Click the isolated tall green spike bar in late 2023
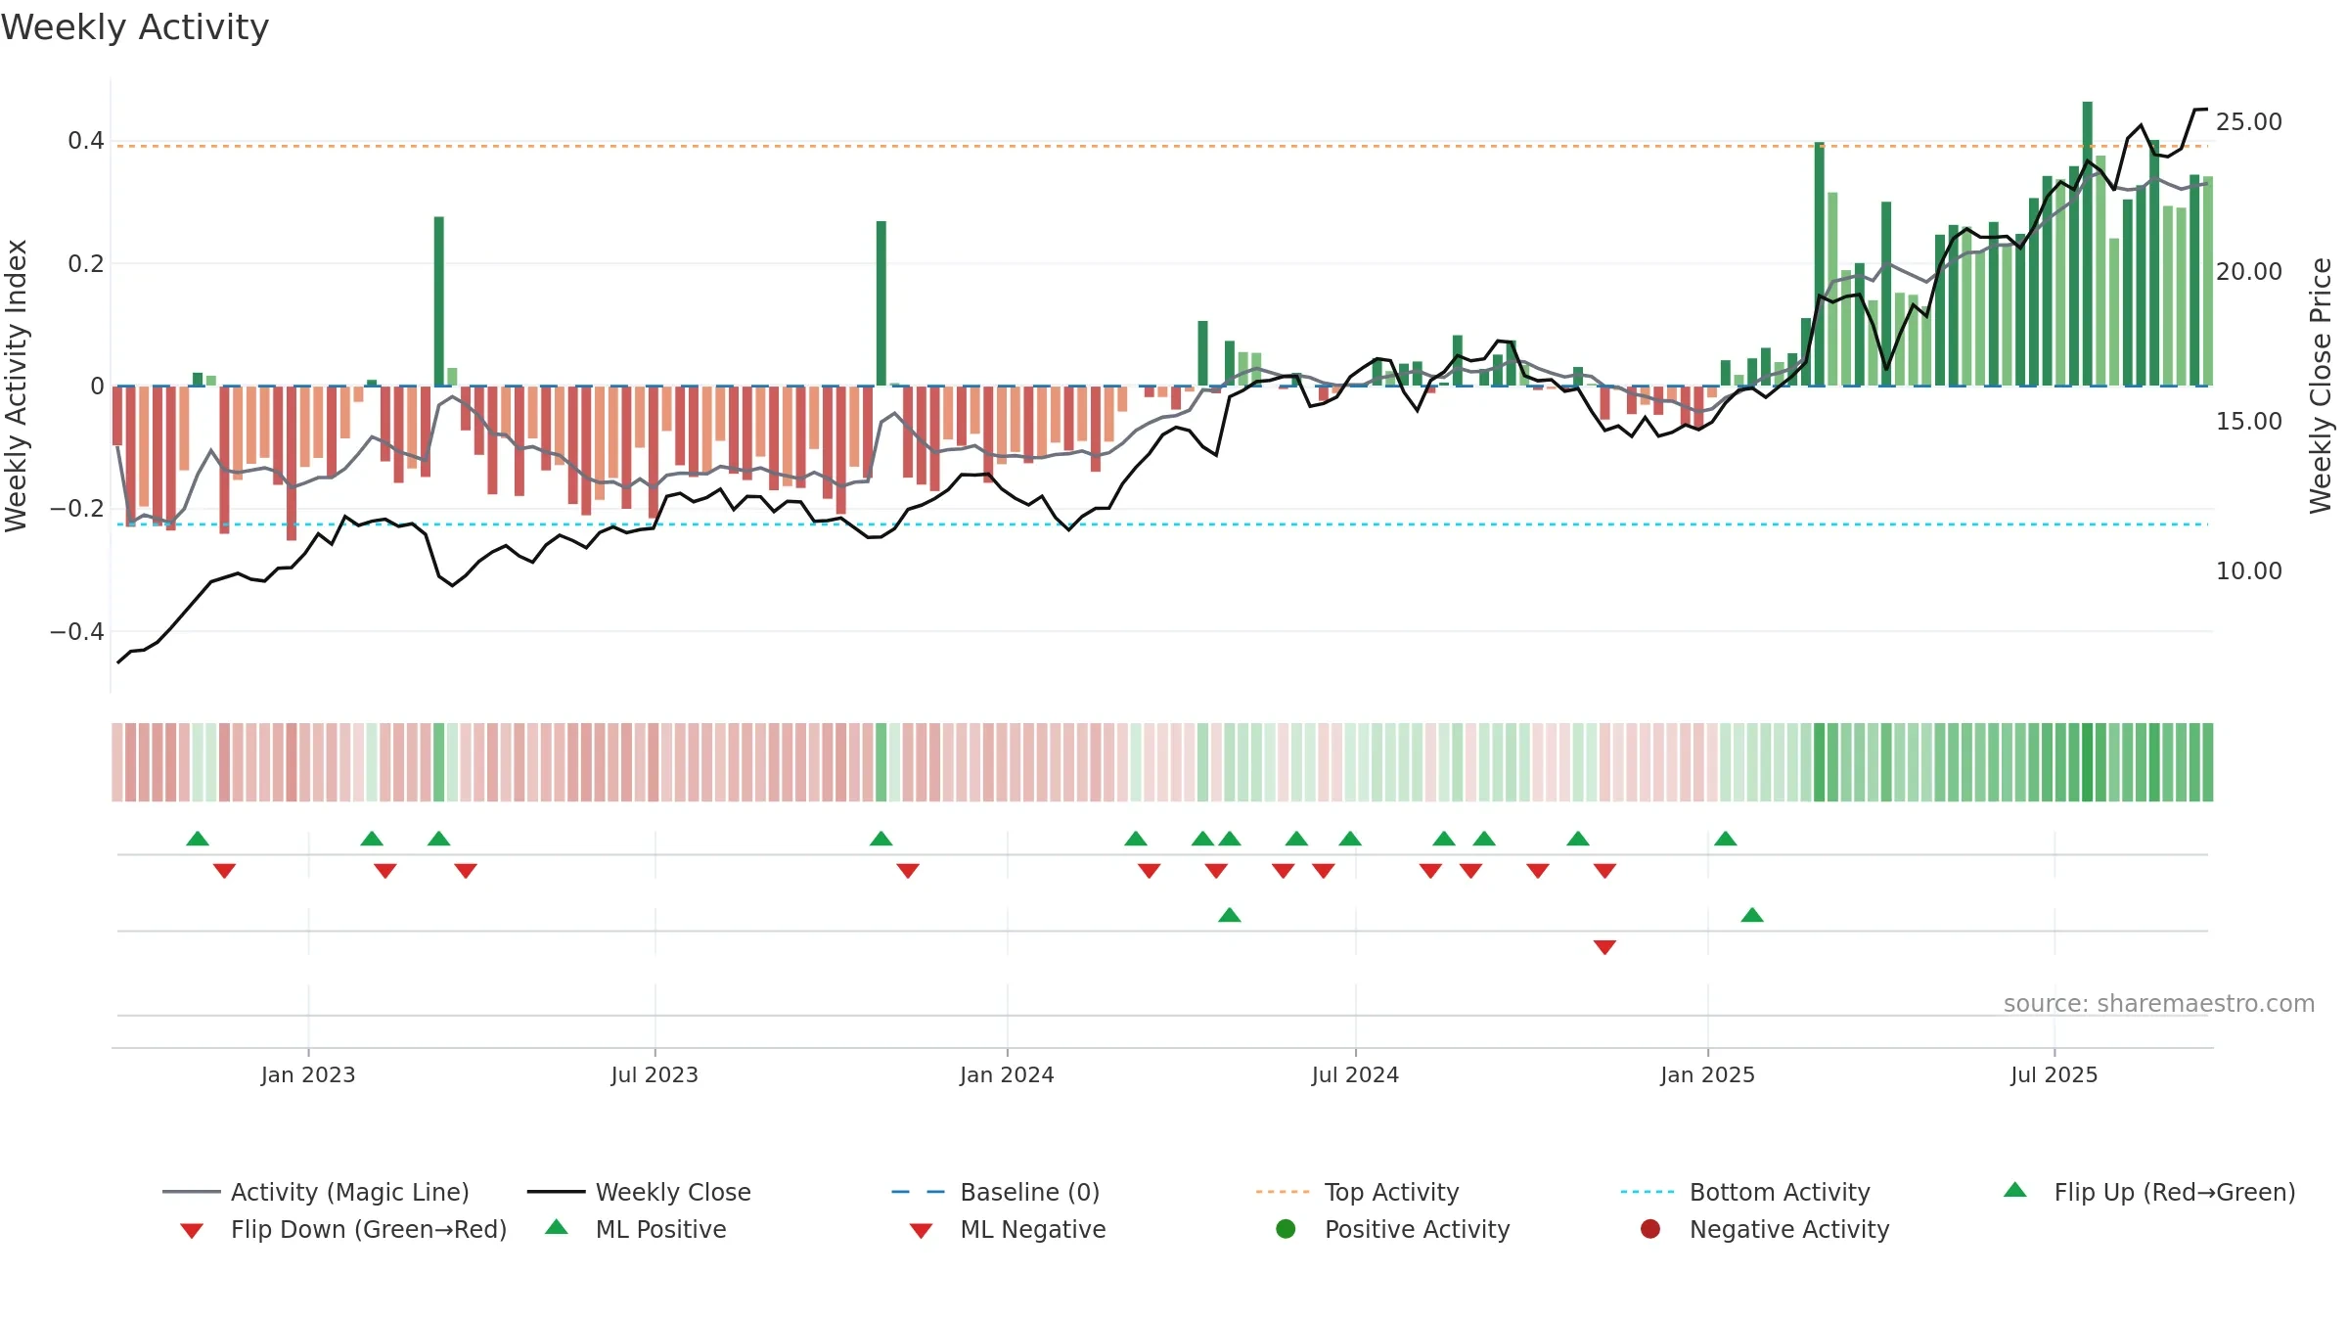 pyautogui.click(x=881, y=303)
